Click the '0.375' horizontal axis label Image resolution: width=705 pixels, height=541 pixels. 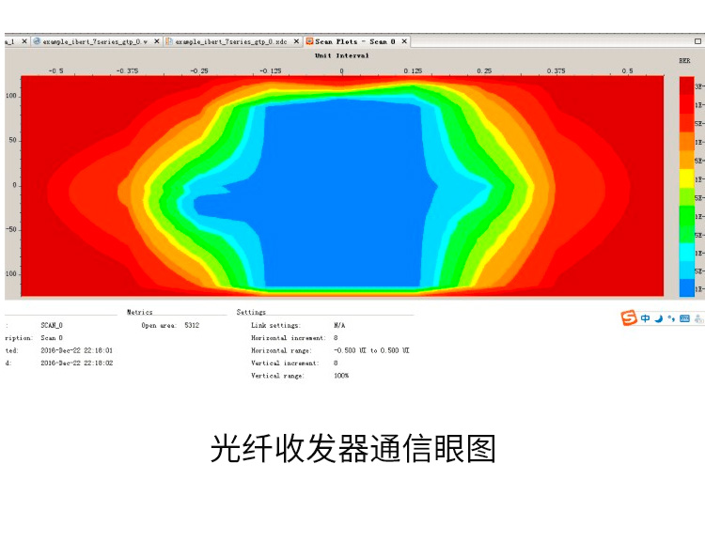[556, 71]
